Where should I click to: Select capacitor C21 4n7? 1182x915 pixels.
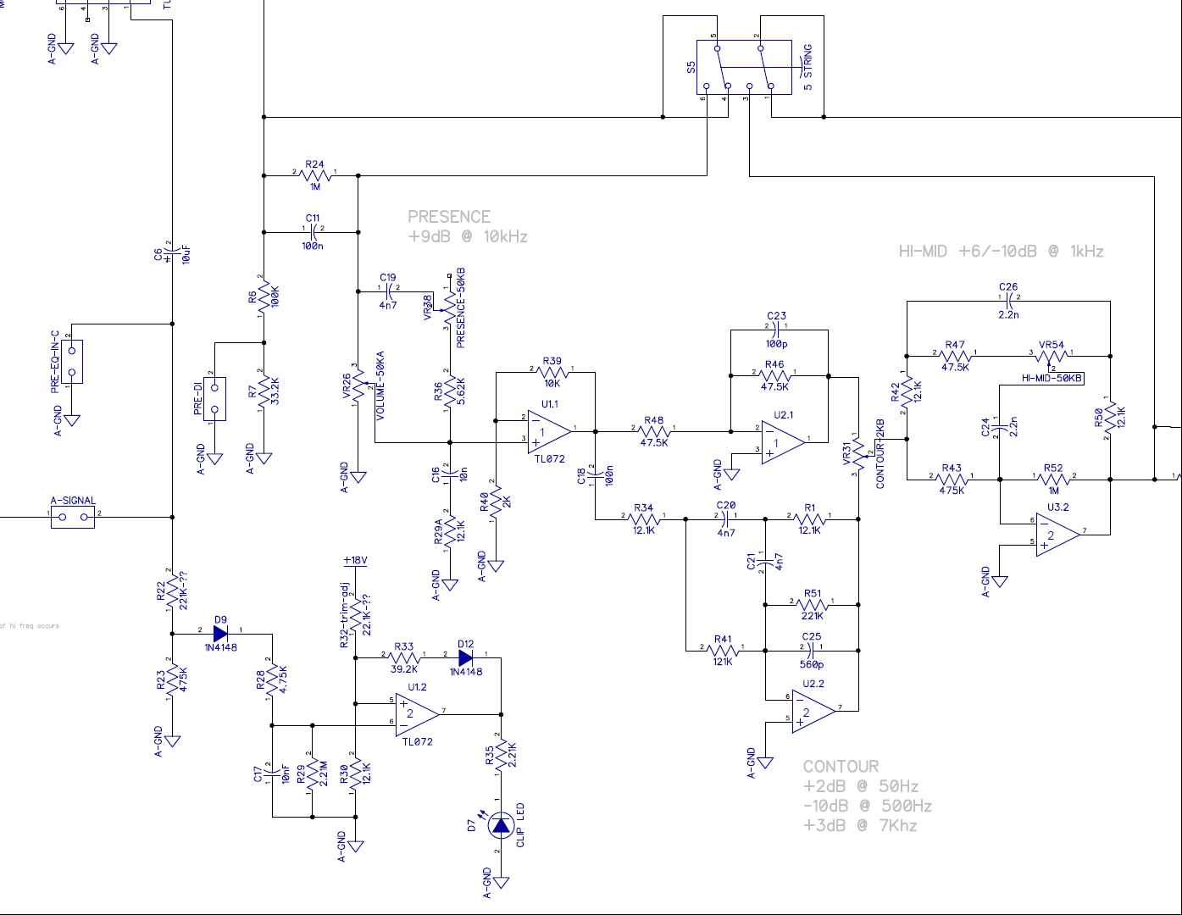(765, 563)
